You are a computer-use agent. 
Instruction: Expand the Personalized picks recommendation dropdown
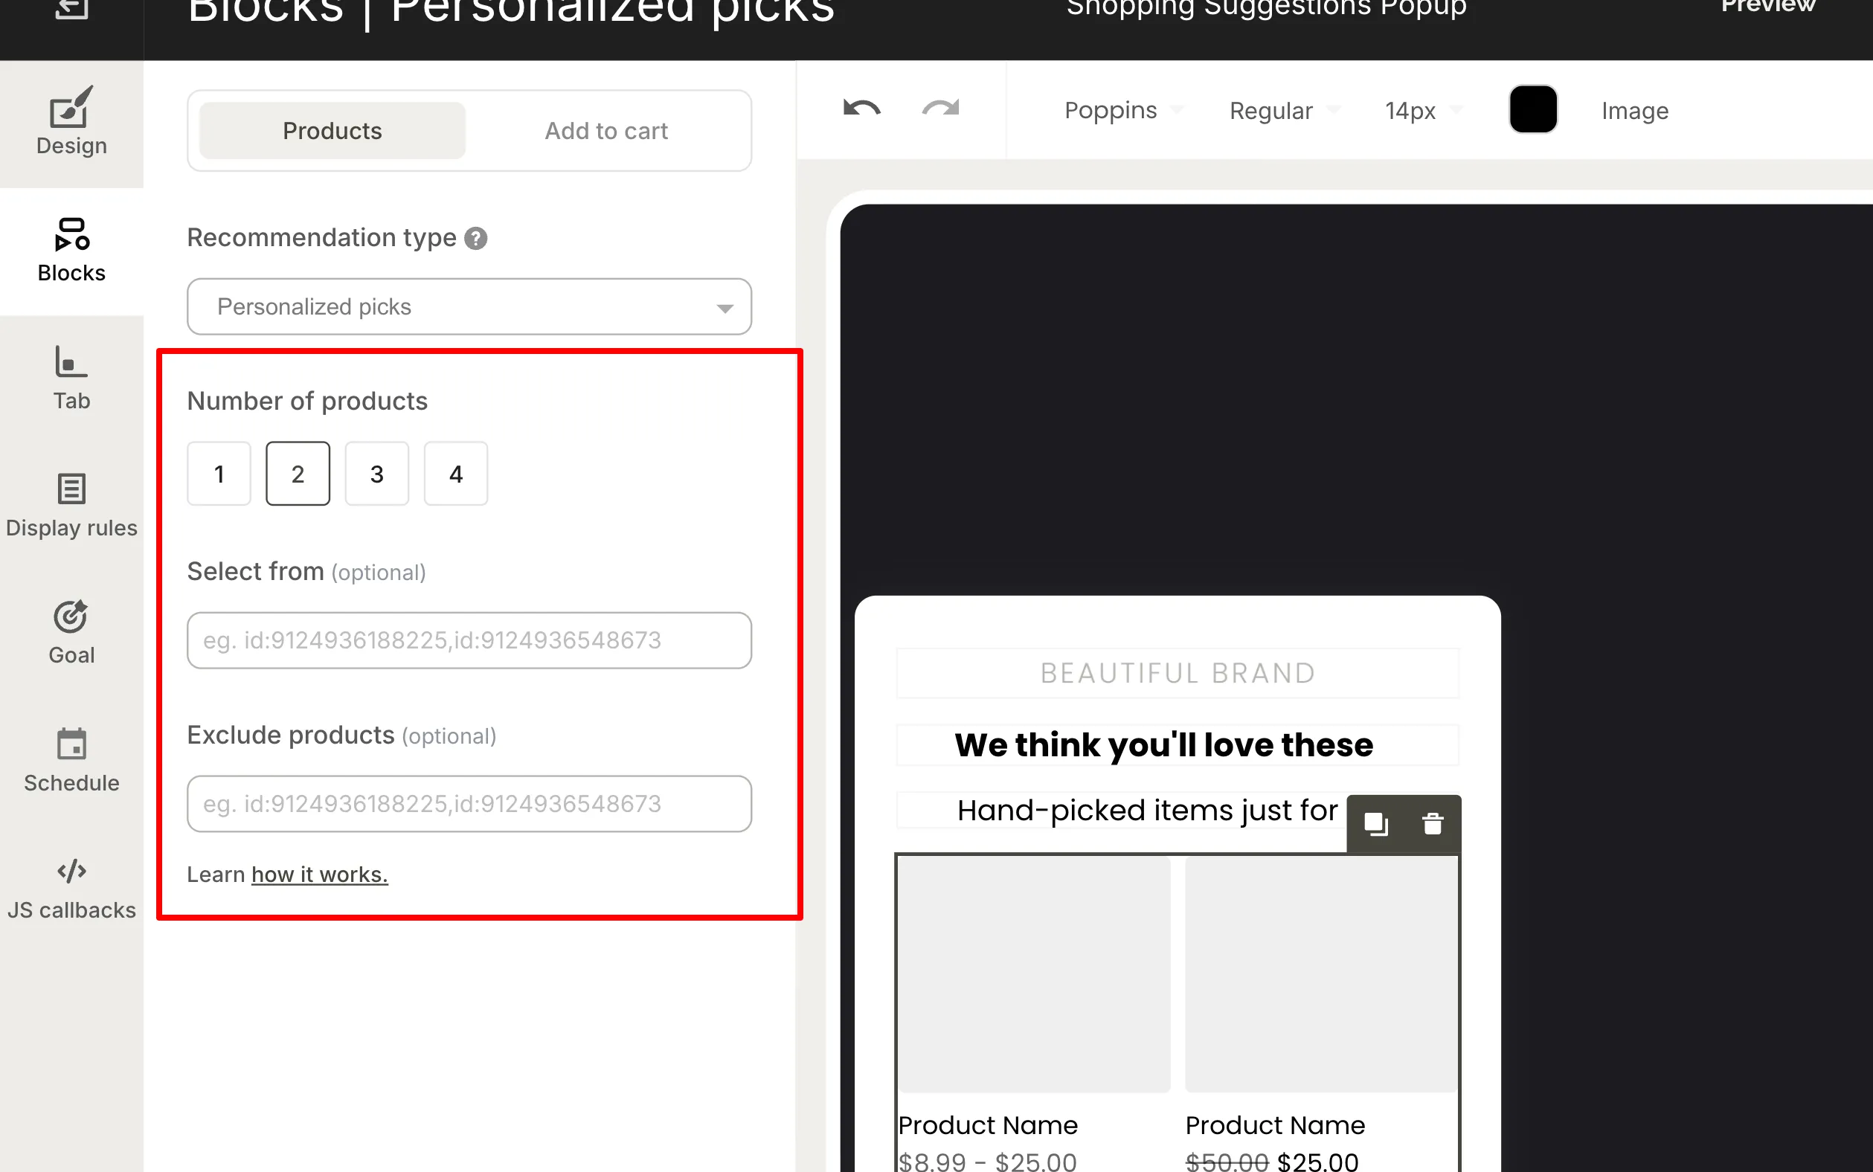point(469,306)
